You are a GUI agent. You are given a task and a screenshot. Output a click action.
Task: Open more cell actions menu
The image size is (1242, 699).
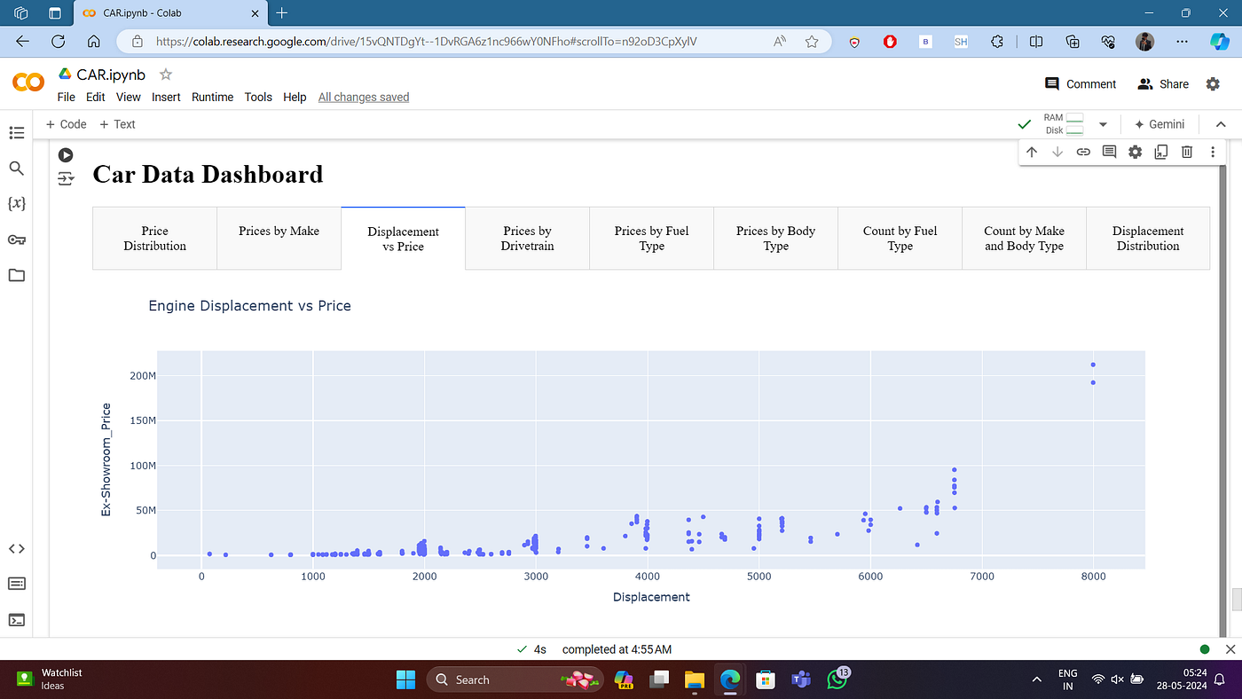[1212, 152]
